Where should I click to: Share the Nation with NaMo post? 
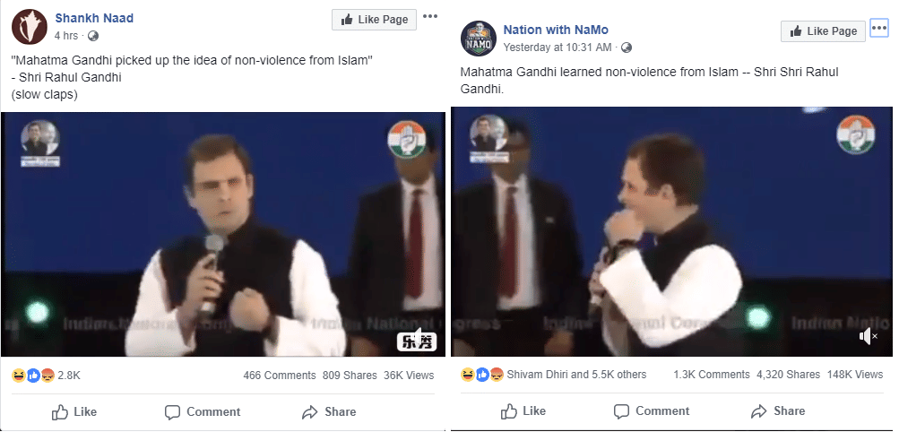tap(778, 411)
